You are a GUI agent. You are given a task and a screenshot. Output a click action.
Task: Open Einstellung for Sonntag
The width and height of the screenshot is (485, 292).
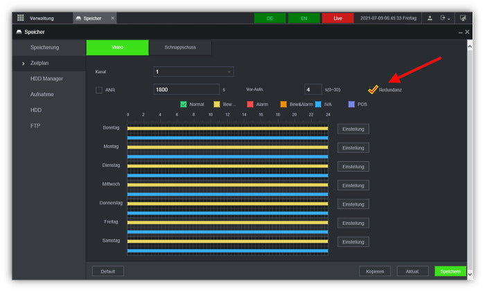[x=353, y=129]
